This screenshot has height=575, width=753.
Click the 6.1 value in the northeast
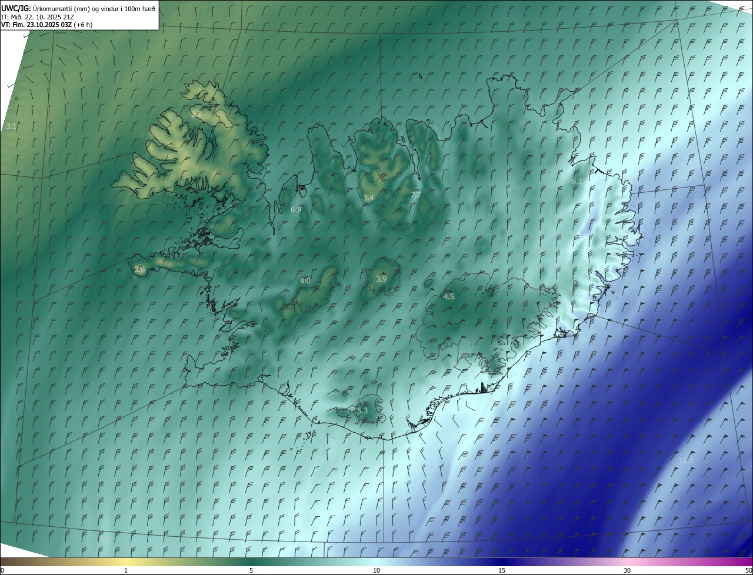coord(577,182)
